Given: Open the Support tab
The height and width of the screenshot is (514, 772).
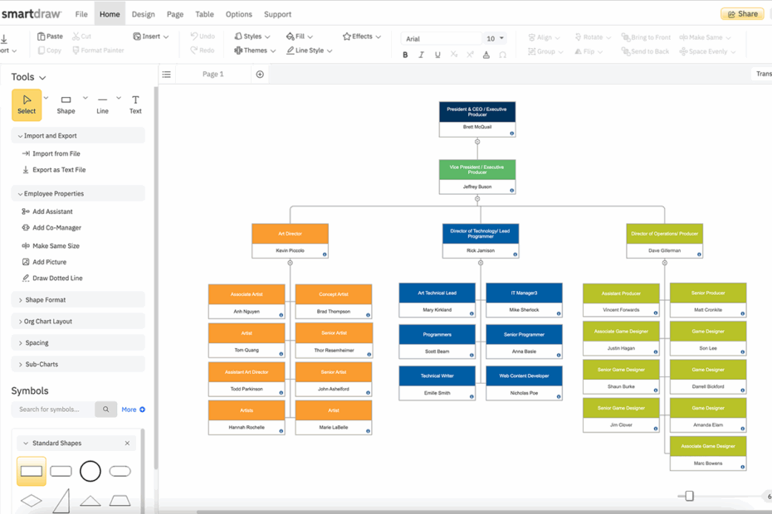Looking at the screenshot, I should (x=278, y=14).
